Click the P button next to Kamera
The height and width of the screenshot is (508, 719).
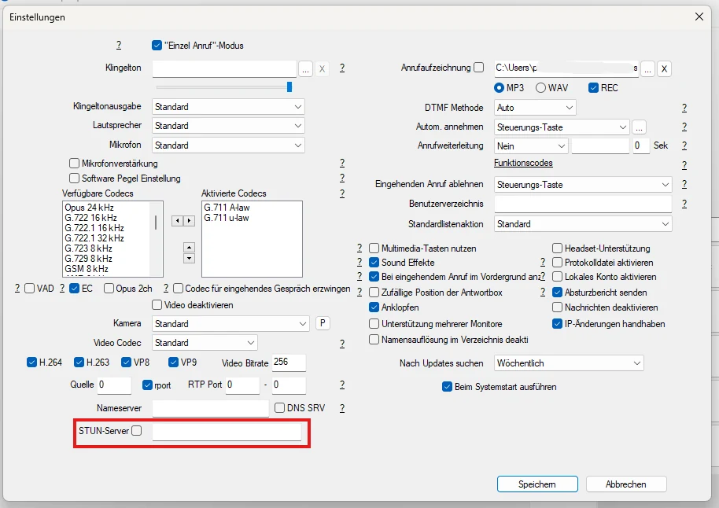[323, 323]
